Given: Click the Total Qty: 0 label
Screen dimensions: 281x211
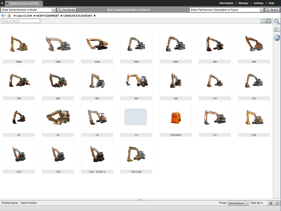Looking at the screenshot, I should pyautogui.click(x=257, y=203).
